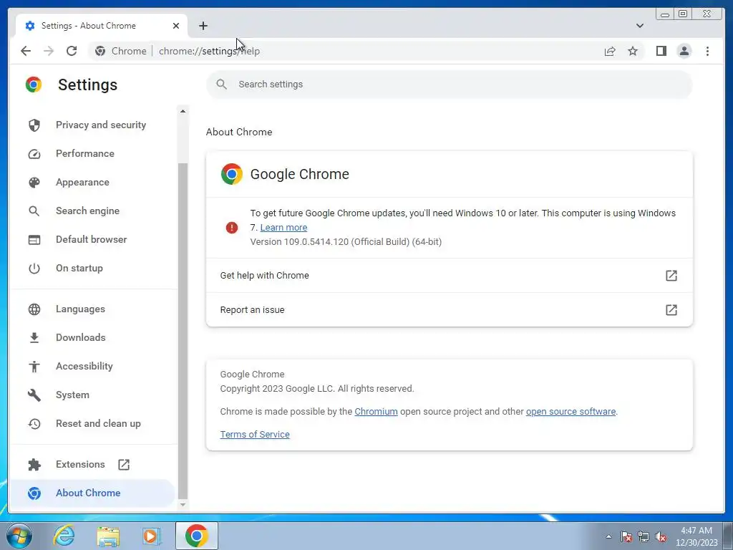Click the Extensions external link icon
Screen dimensions: 733x550
[x=123, y=464]
